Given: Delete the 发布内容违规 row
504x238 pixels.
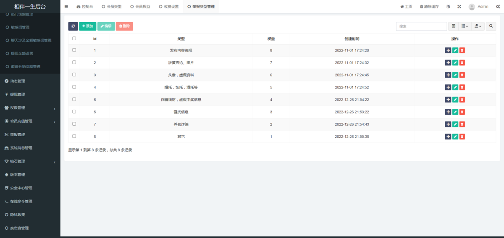Looking at the screenshot, I should point(462,50).
